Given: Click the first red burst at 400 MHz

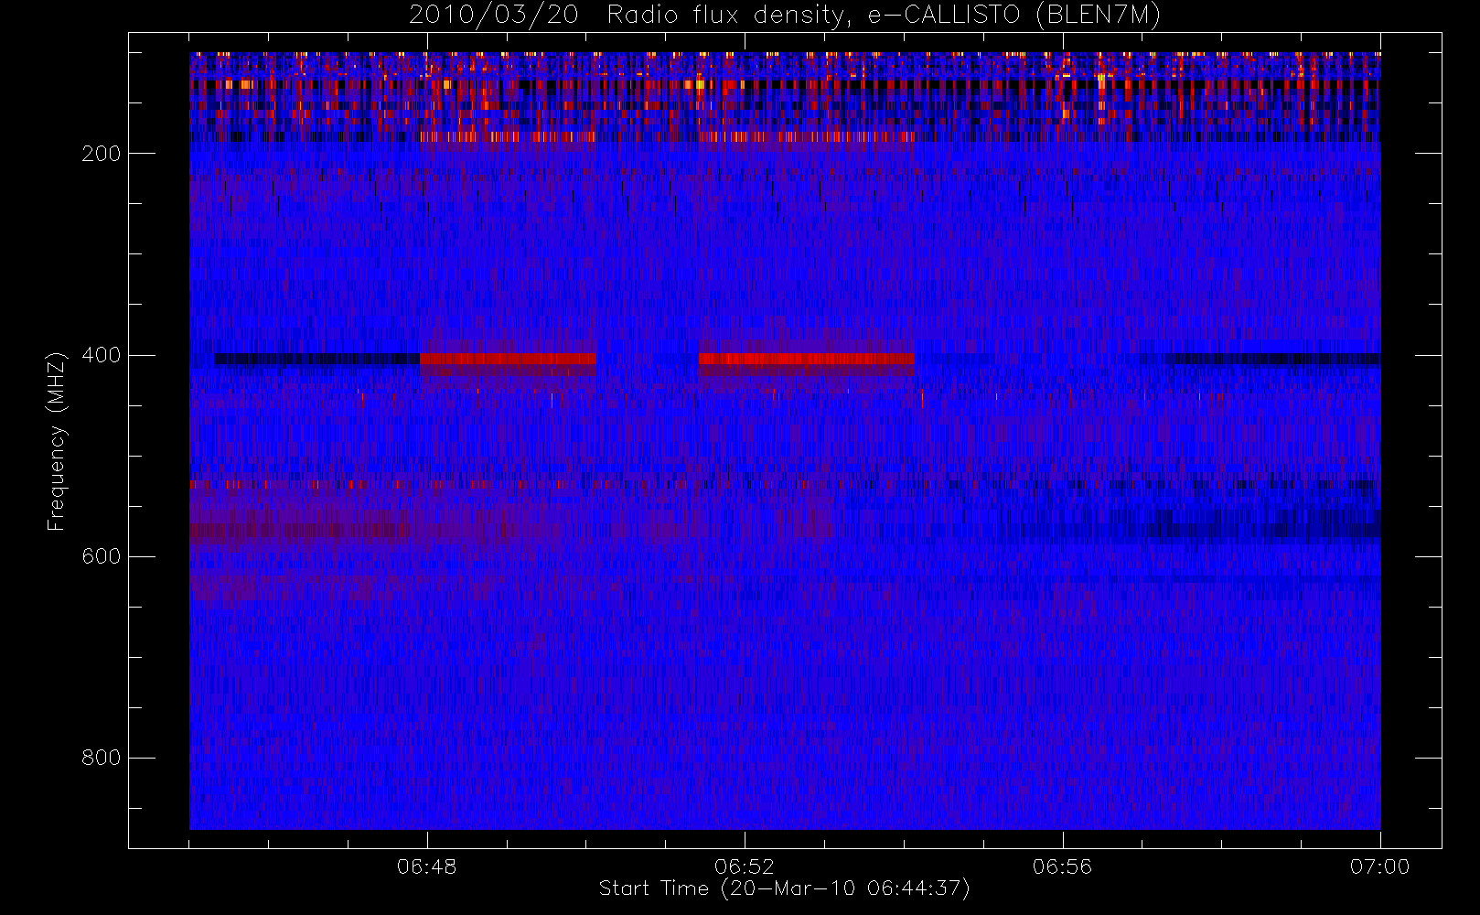Looking at the screenshot, I should (x=508, y=359).
